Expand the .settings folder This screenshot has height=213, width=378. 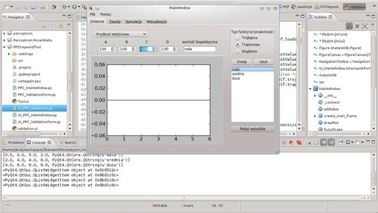9,54
